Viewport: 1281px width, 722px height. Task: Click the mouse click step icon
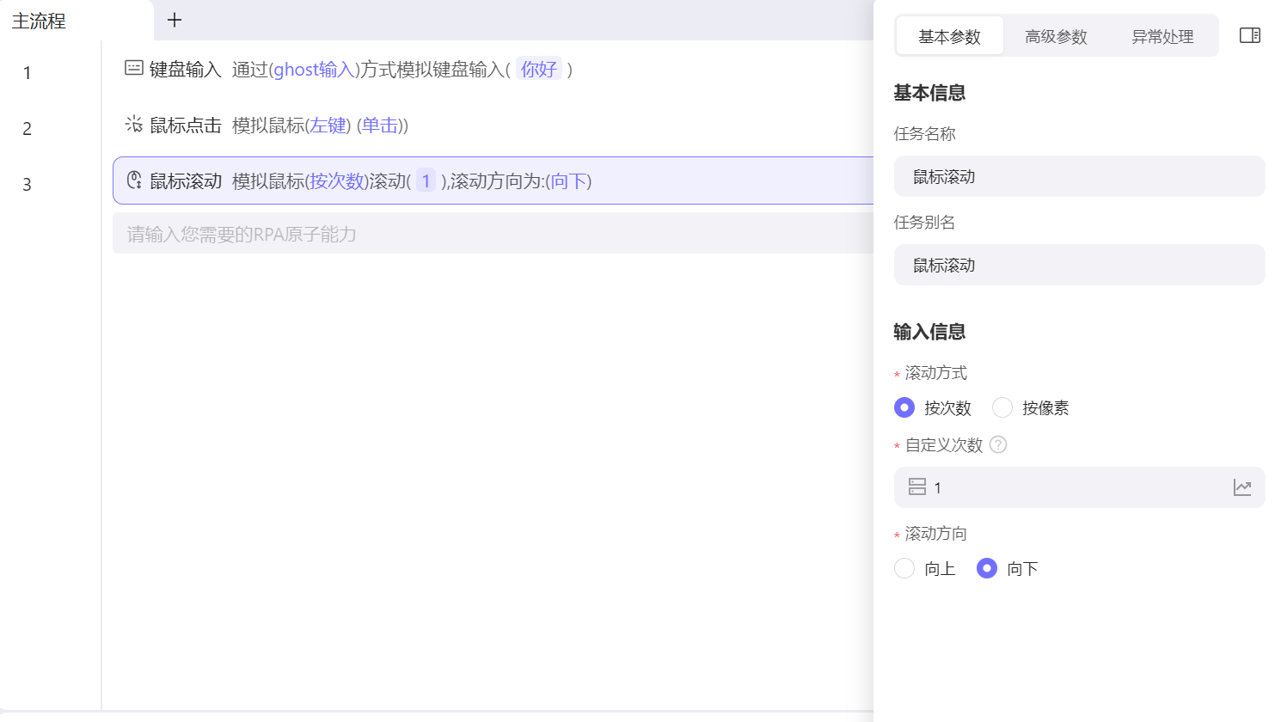pos(133,124)
